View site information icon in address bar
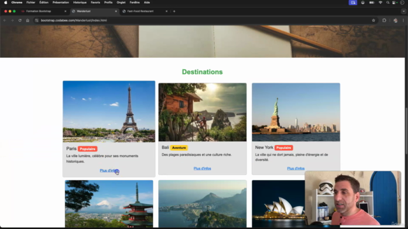Screen dimensions: 408x229 pyautogui.click(x=37, y=20)
